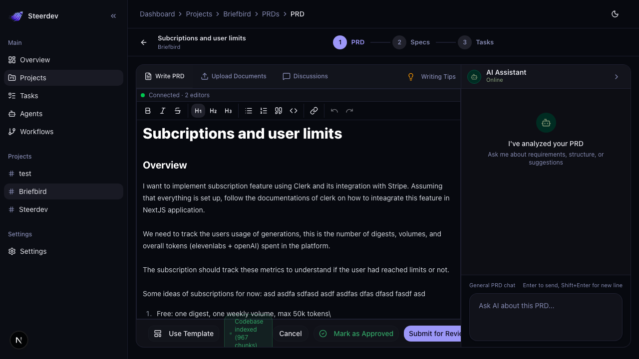
Task: Expand the PRDs breadcrumb item
Action: click(271, 14)
